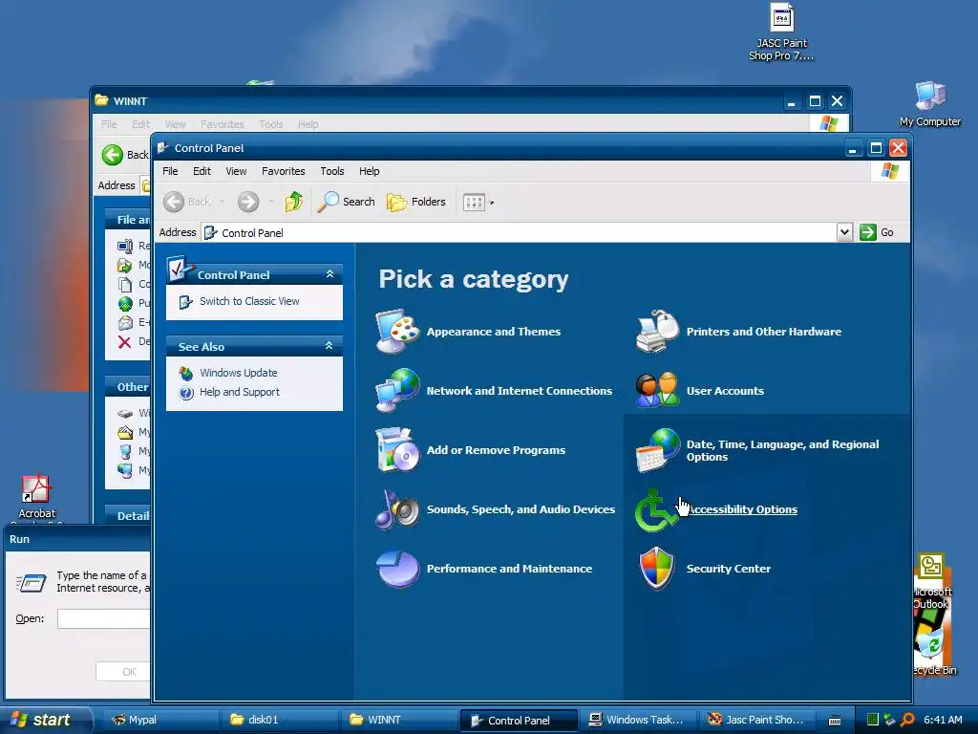Expand the Address bar dropdown arrow
The width and height of the screenshot is (978, 734).
coord(844,233)
